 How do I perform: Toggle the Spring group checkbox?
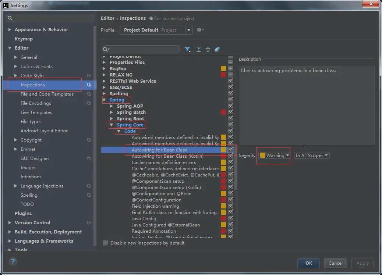point(230,100)
